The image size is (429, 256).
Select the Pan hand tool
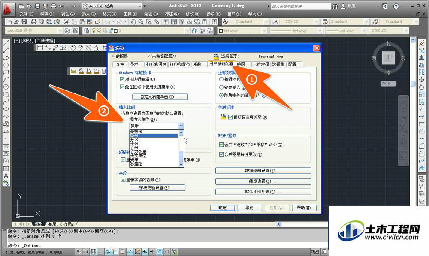point(133,21)
